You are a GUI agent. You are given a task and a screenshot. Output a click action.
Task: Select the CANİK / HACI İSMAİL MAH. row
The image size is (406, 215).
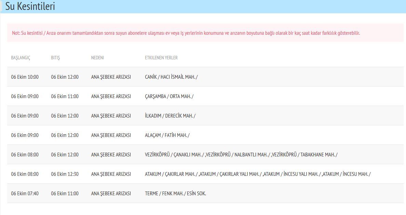point(205,77)
